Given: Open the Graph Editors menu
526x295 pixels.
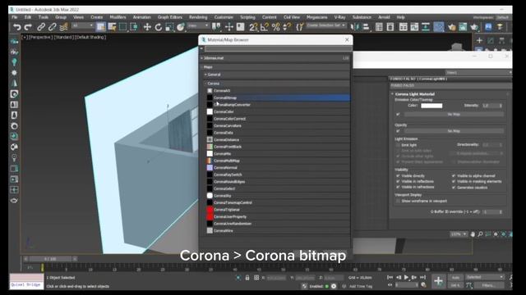Looking at the screenshot, I should (x=170, y=17).
